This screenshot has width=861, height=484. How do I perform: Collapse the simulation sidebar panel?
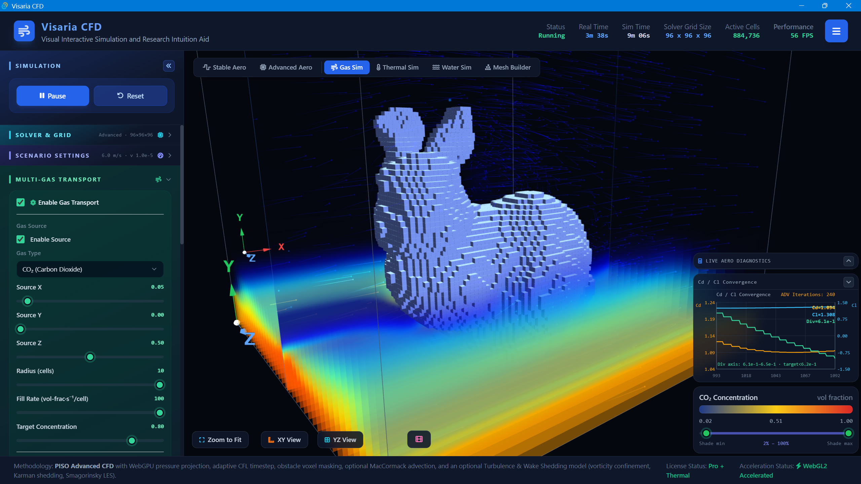pyautogui.click(x=169, y=66)
